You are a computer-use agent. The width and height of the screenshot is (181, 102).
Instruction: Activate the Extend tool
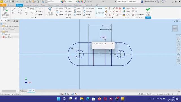click(x=68, y=12)
